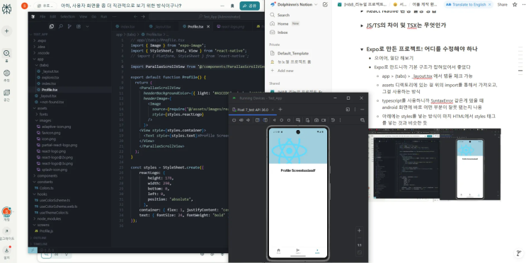Go back arrow in VS Code title bar
Screen dimensions: 526x263
135,16
